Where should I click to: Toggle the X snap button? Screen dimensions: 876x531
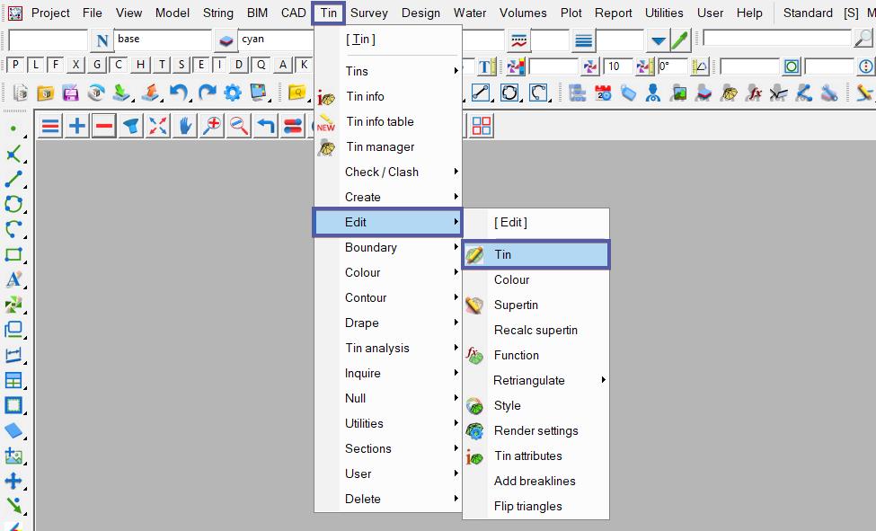click(75, 65)
